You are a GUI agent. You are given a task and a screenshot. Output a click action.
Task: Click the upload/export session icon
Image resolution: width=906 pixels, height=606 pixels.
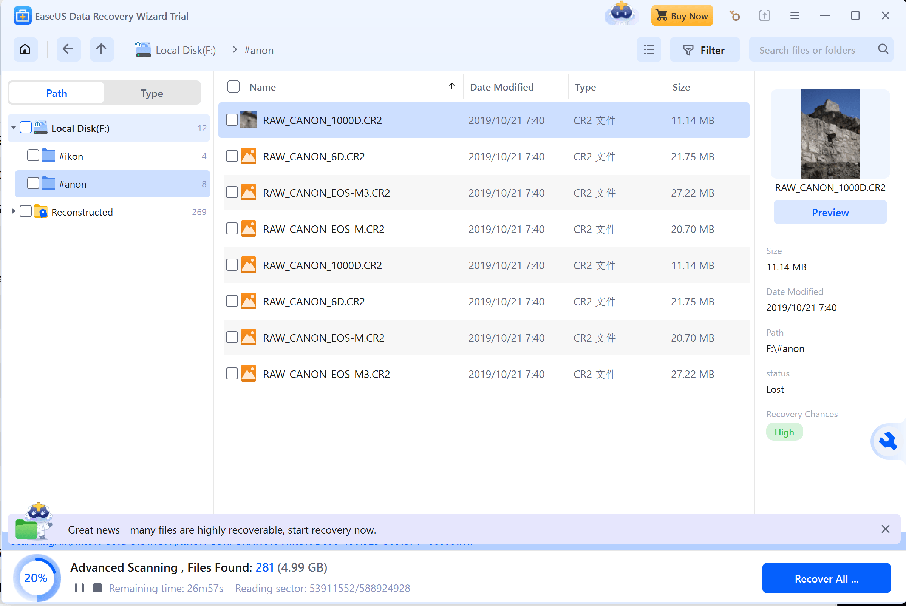764,16
